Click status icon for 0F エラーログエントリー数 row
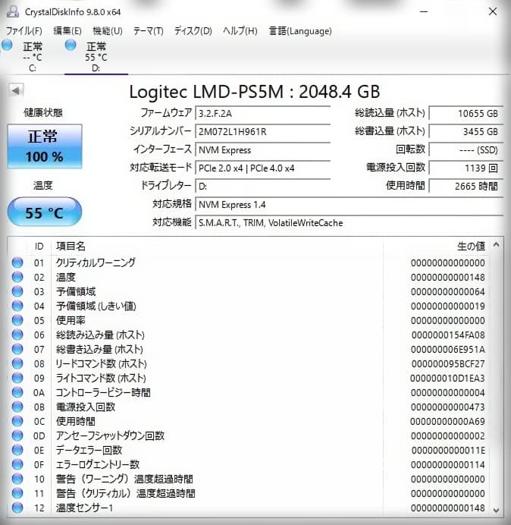The width and height of the screenshot is (511, 525). (17, 464)
